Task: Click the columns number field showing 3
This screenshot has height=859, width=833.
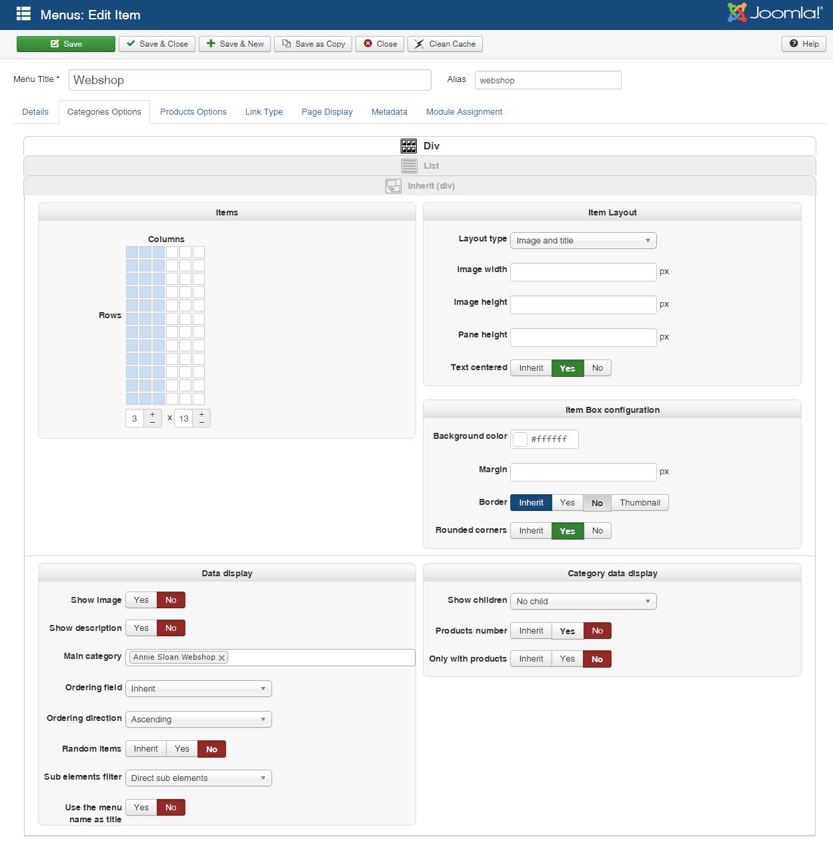Action: (x=135, y=419)
